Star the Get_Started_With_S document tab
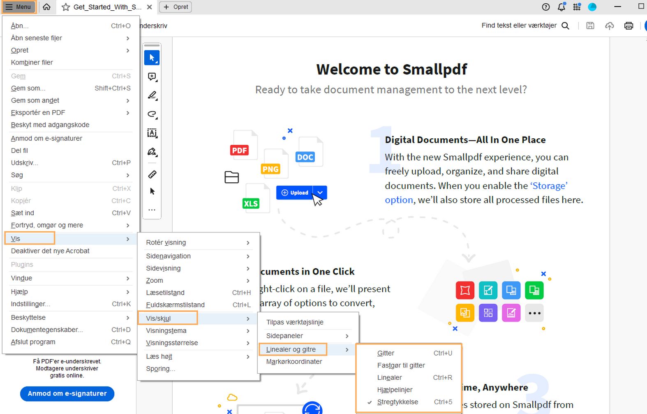The height and width of the screenshot is (414, 647). [66, 7]
